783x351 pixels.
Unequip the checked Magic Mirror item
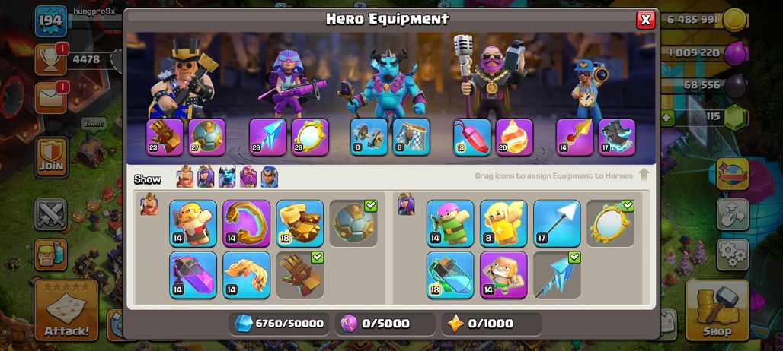pos(610,223)
